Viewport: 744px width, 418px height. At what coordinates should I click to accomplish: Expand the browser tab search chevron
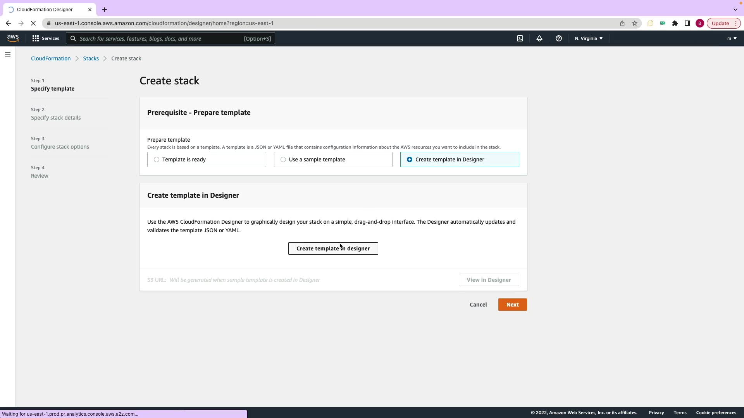click(735, 9)
